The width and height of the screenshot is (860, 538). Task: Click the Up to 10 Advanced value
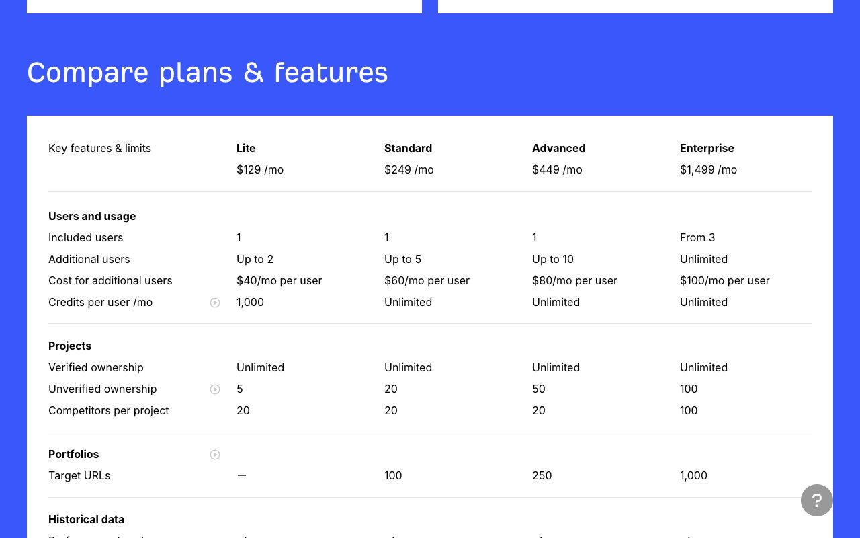(x=553, y=259)
